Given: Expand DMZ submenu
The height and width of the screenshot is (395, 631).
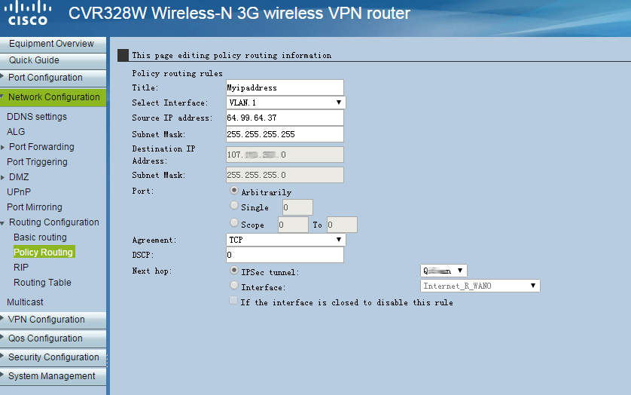Looking at the screenshot, I should (x=19, y=177).
